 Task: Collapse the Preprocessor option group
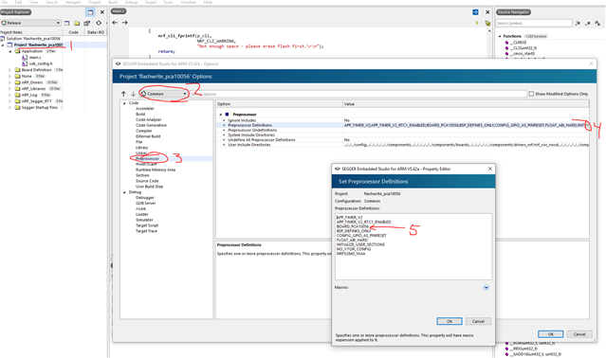point(221,115)
